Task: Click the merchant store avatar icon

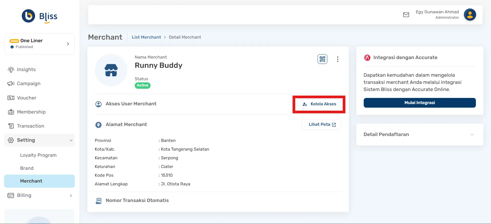Action: pyautogui.click(x=111, y=70)
